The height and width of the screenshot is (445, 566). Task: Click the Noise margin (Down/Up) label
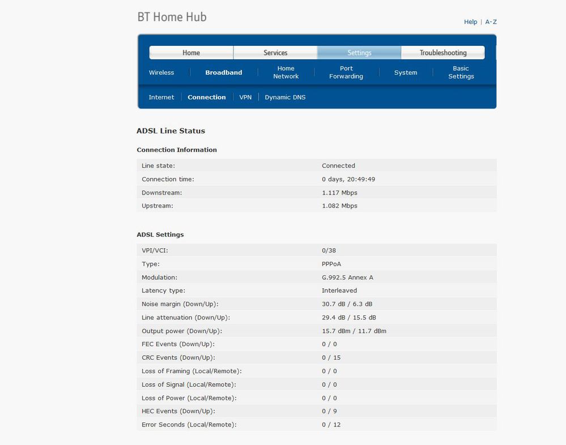point(180,304)
